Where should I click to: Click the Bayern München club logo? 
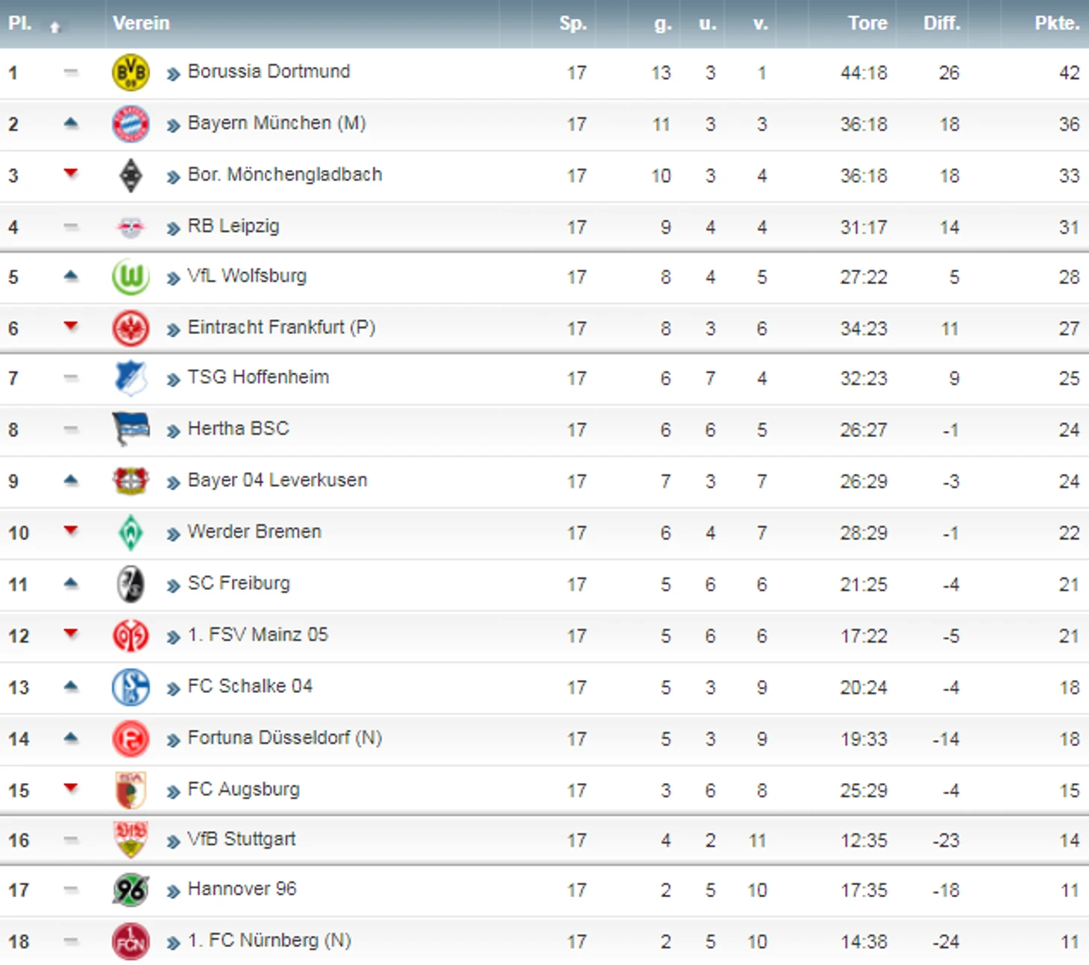[x=131, y=124]
